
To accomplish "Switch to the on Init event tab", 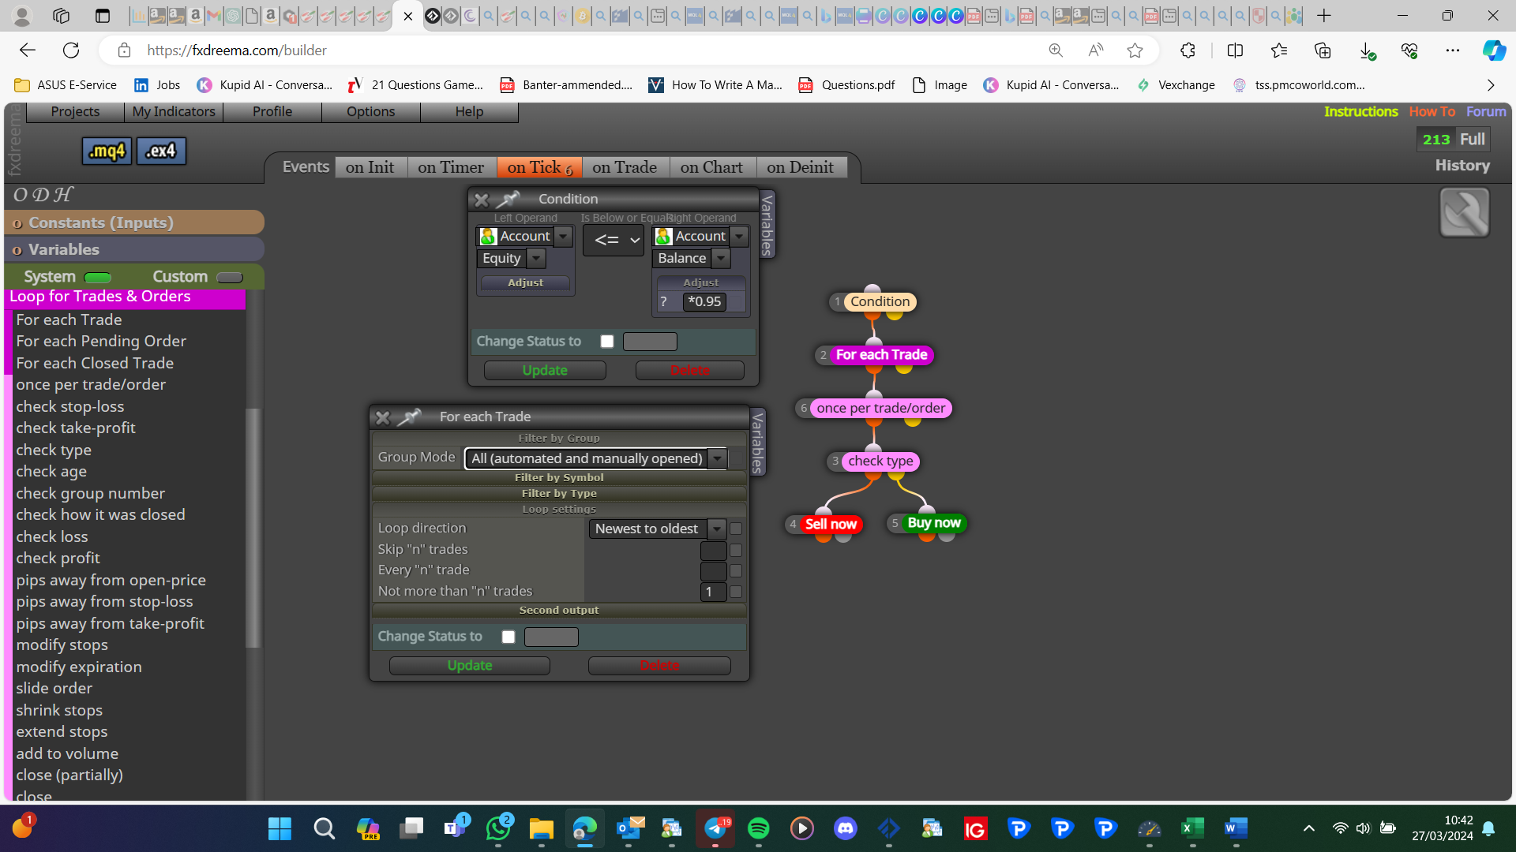I will click(x=370, y=167).
